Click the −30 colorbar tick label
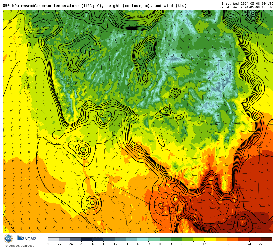The image size is (276, 249). click(x=48, y=244)
